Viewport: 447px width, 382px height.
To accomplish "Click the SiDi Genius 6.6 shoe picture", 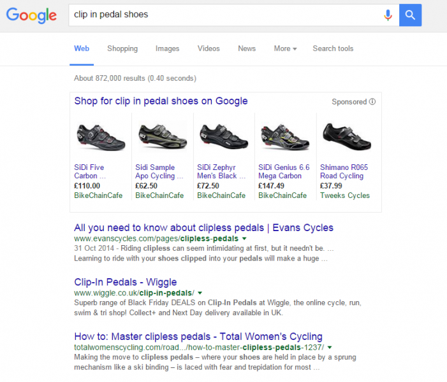I will 284,136.
